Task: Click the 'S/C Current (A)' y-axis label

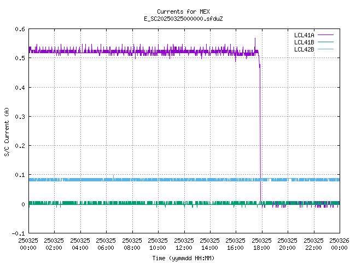Action: [7, 131]
